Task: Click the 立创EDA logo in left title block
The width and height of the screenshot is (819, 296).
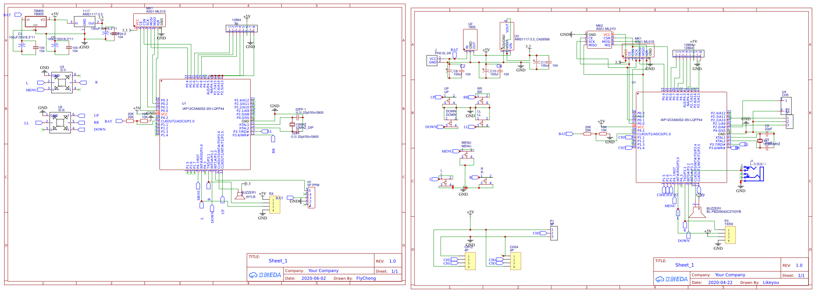Action: click(x=265, y=275)
